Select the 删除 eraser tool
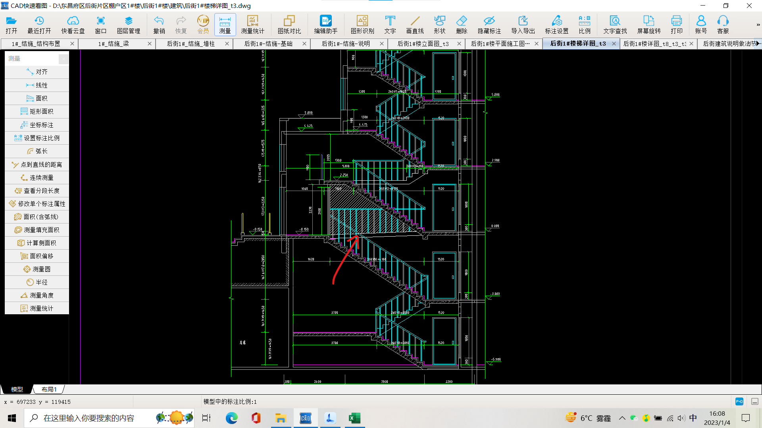 tap(462, 25)
